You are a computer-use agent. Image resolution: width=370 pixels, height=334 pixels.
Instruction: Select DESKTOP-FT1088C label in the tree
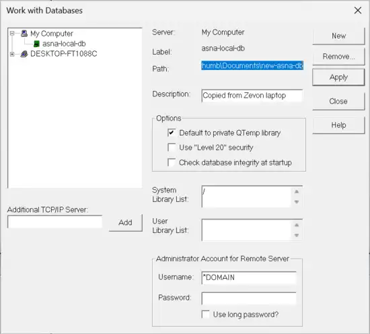click(x=64, y=54)
